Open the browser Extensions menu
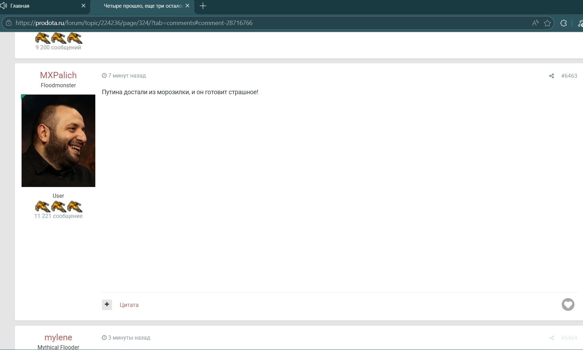The width and height of the screenshot is (583, 350). pyautogui.click(x=564, y=23)
